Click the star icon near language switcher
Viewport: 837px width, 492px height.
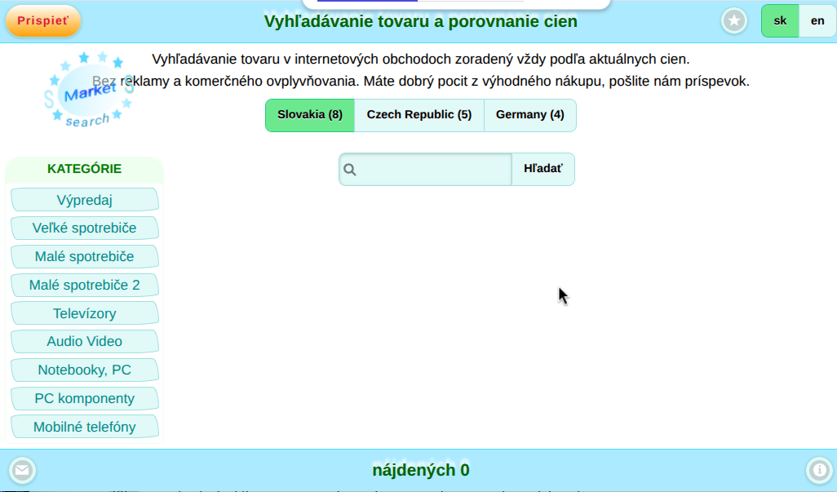coord(733,20)
